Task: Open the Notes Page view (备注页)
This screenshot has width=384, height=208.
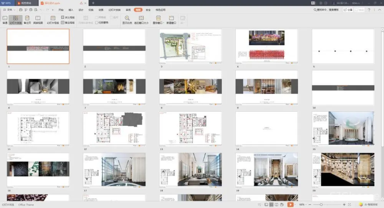Action: [27, 19]
